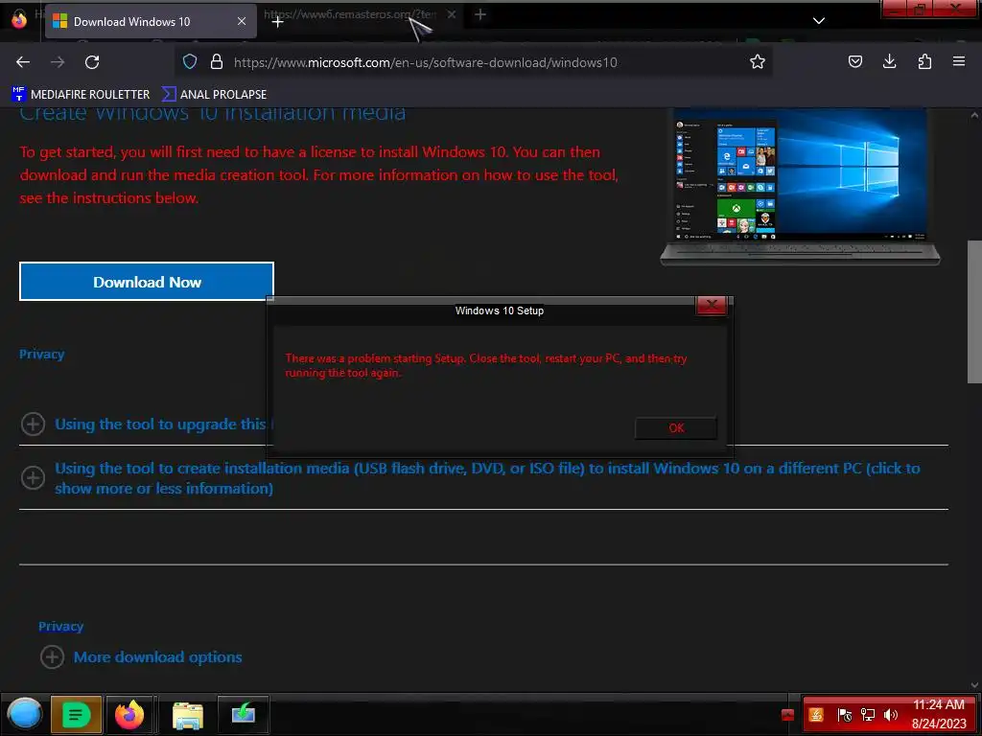Viewport: 982px width, 736px height.
Task: Open the Save to Pocket icon
Action: pos(854,61)
